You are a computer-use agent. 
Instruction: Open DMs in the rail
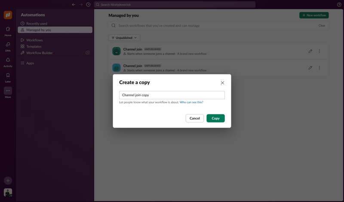click(x=8, y=47)
